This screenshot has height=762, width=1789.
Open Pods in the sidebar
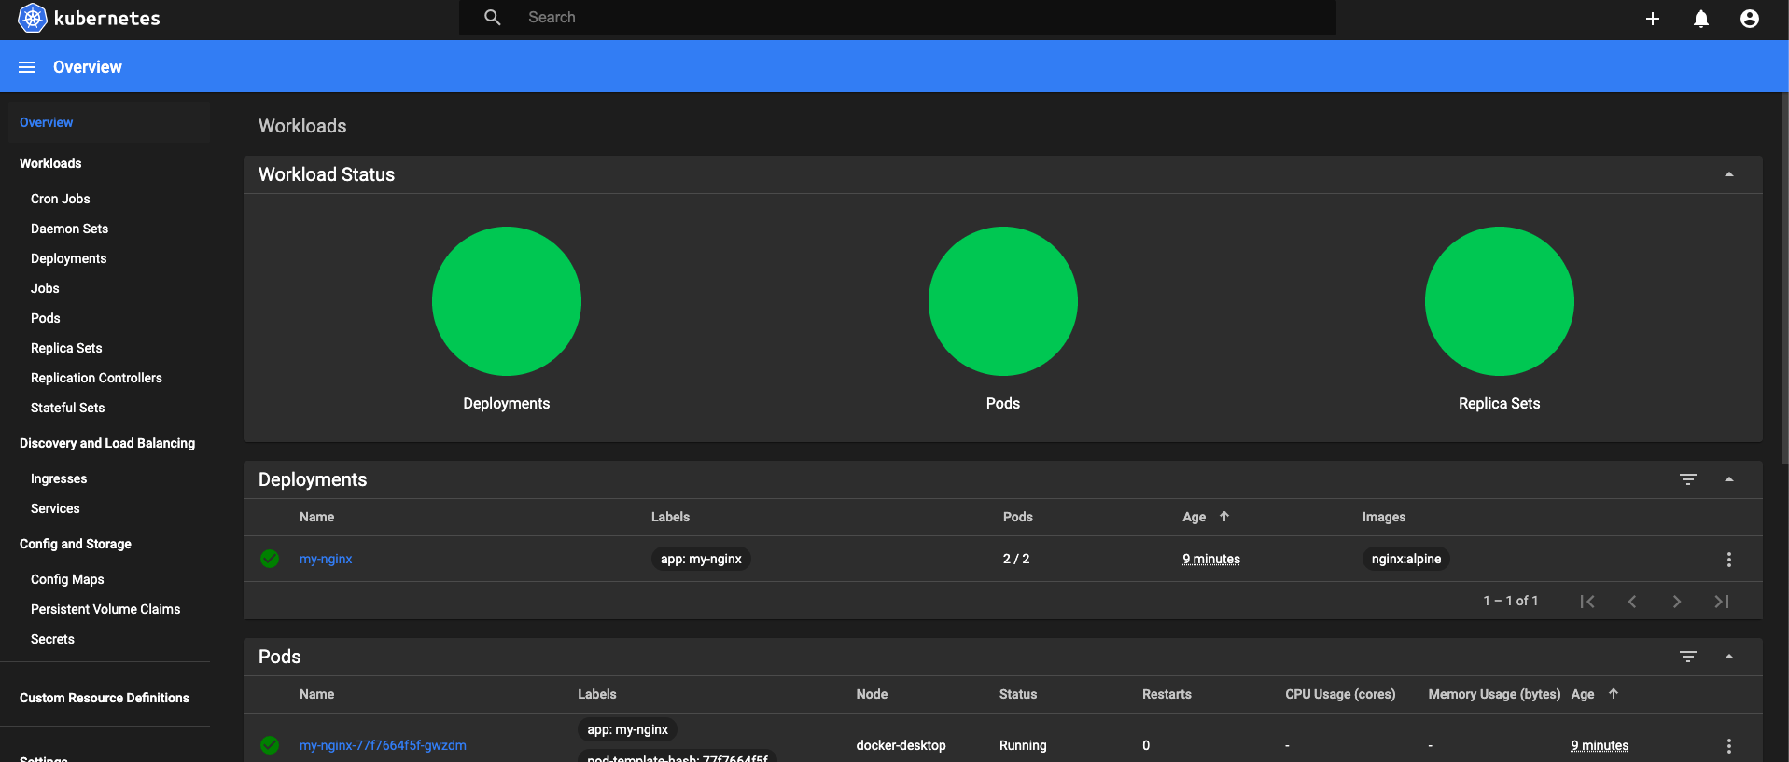click(x=45, y=318)
